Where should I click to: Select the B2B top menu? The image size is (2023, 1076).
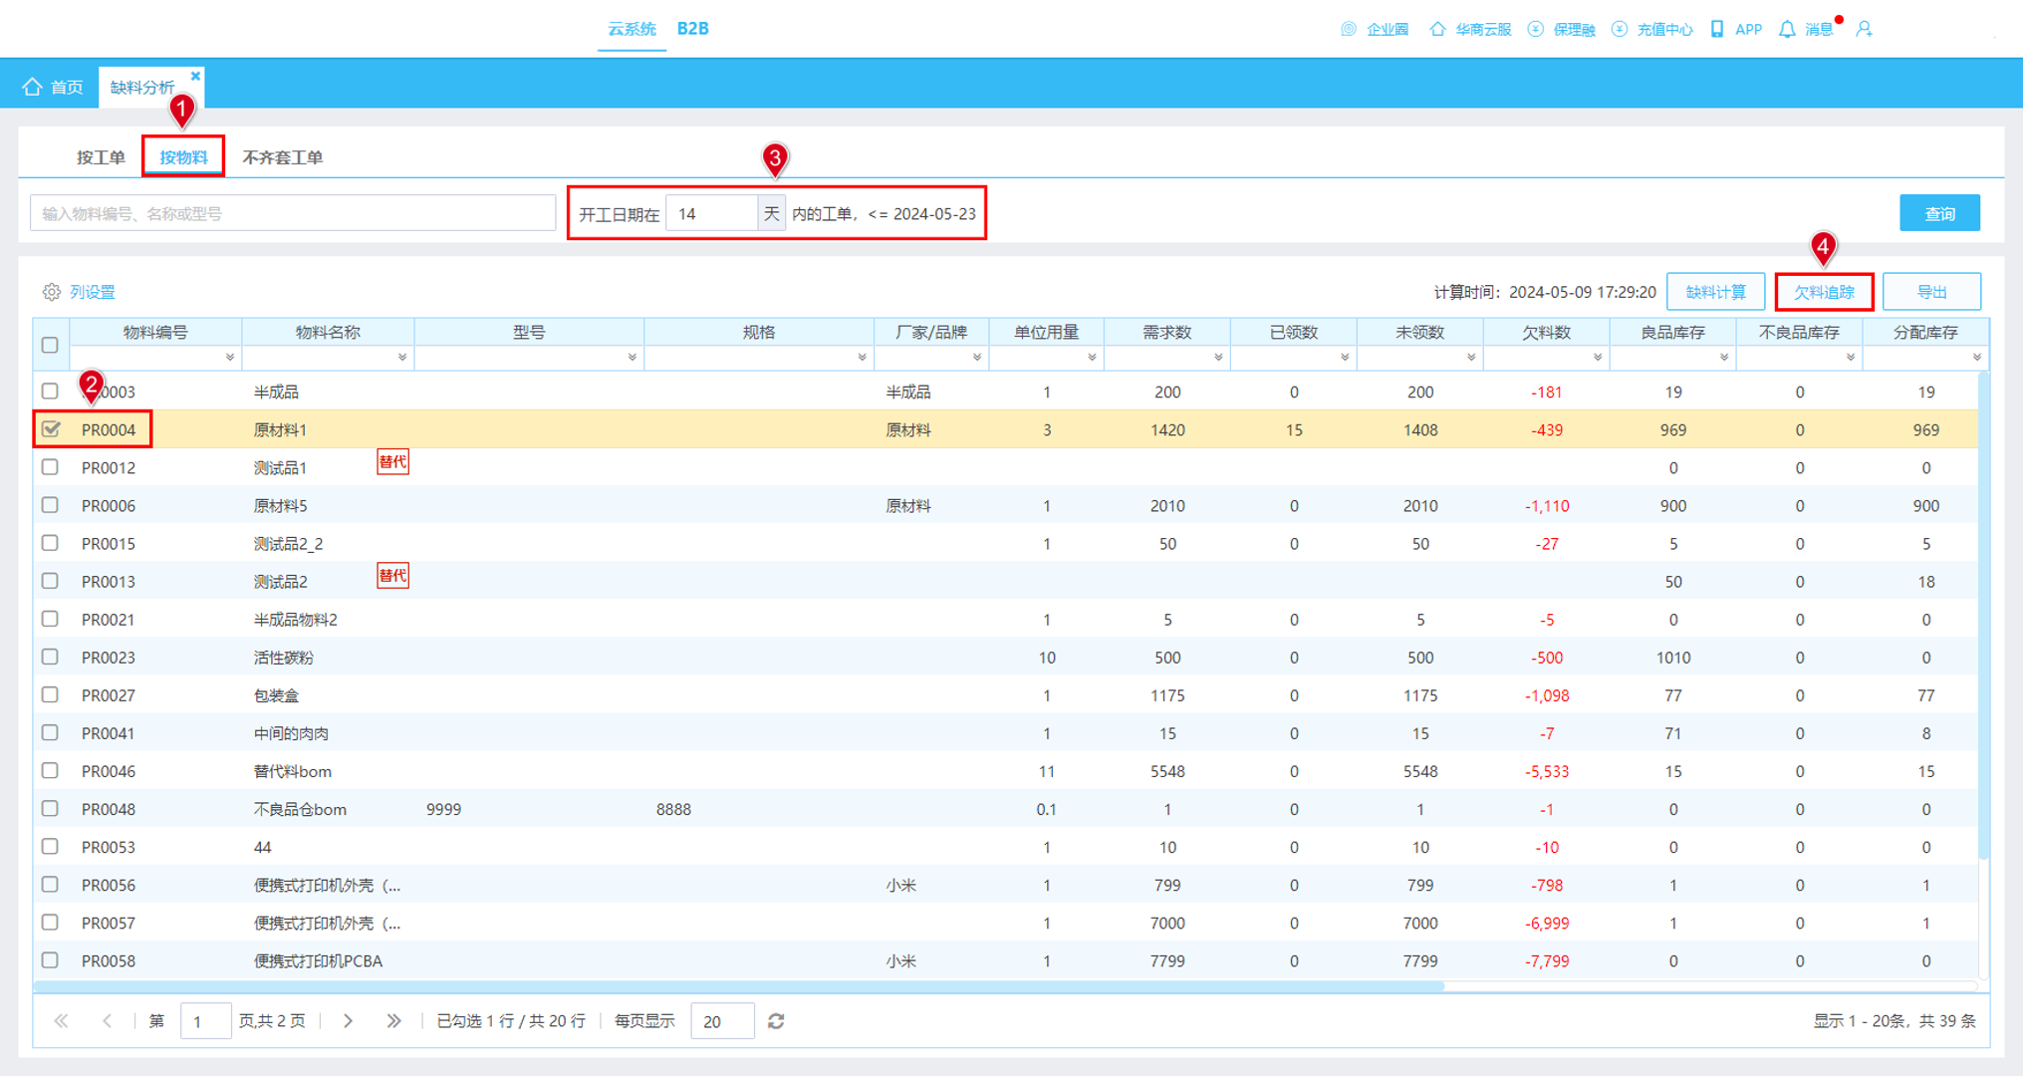coord(692,29)
